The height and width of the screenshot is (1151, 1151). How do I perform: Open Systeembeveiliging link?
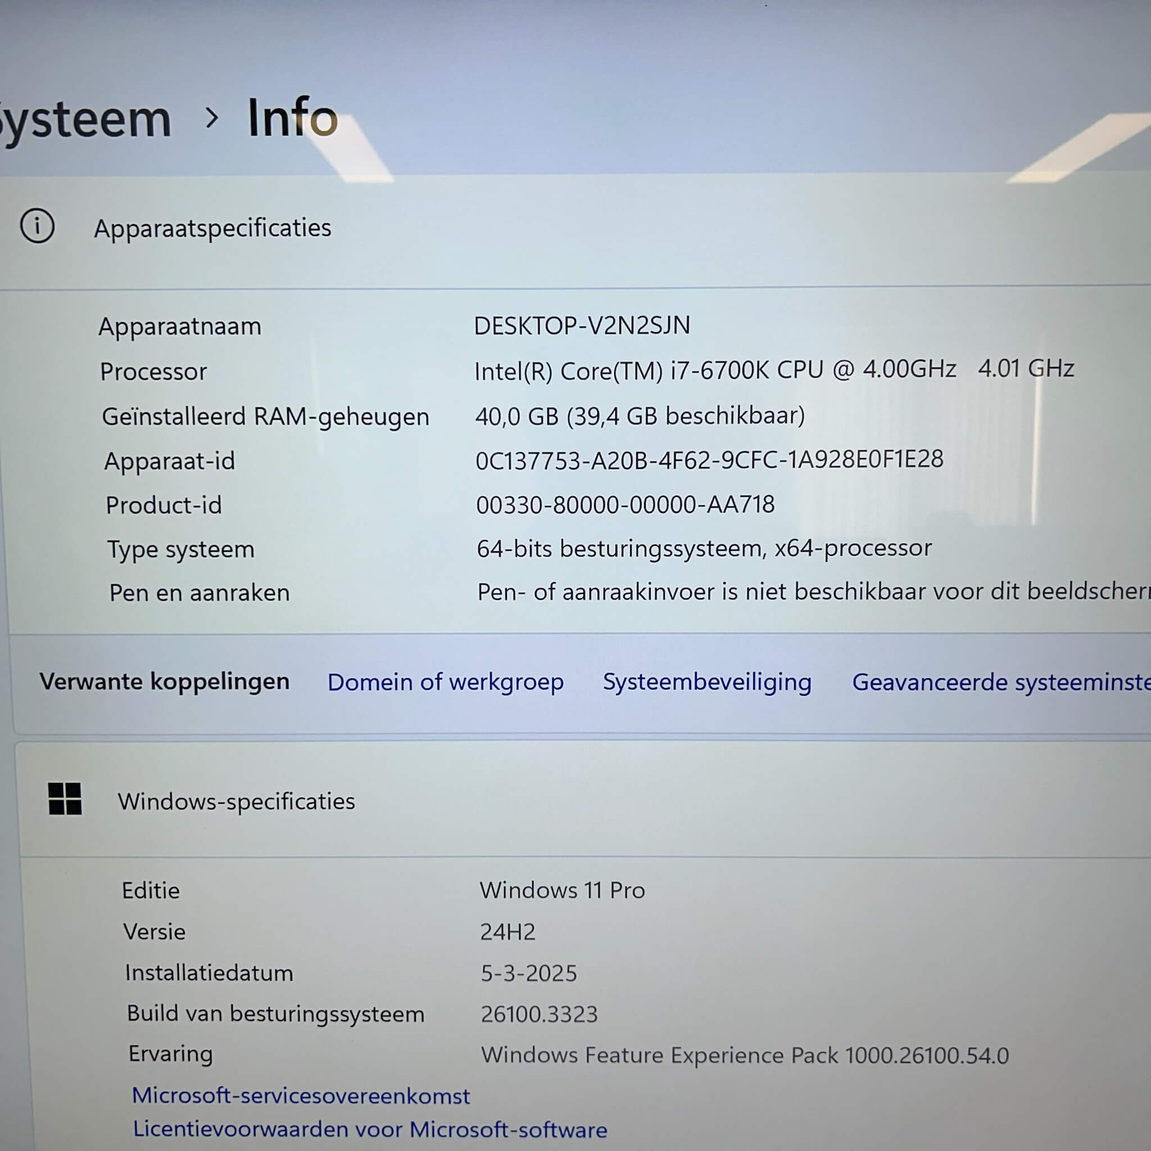click(x=707, y=682)
